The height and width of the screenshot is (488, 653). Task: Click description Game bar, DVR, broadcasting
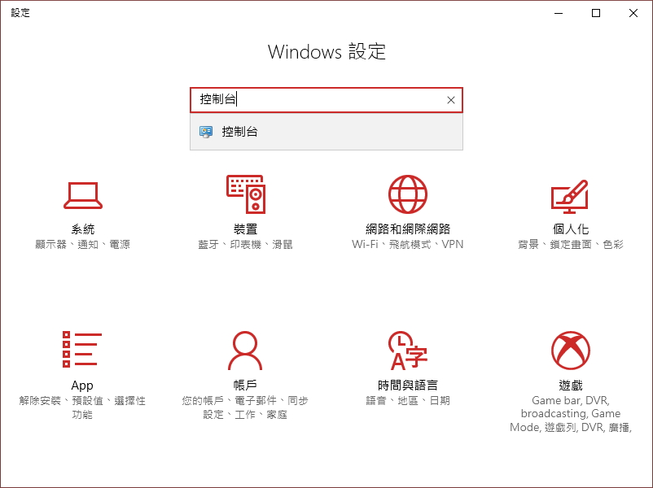pyautogui.click(x=571, y=413)
